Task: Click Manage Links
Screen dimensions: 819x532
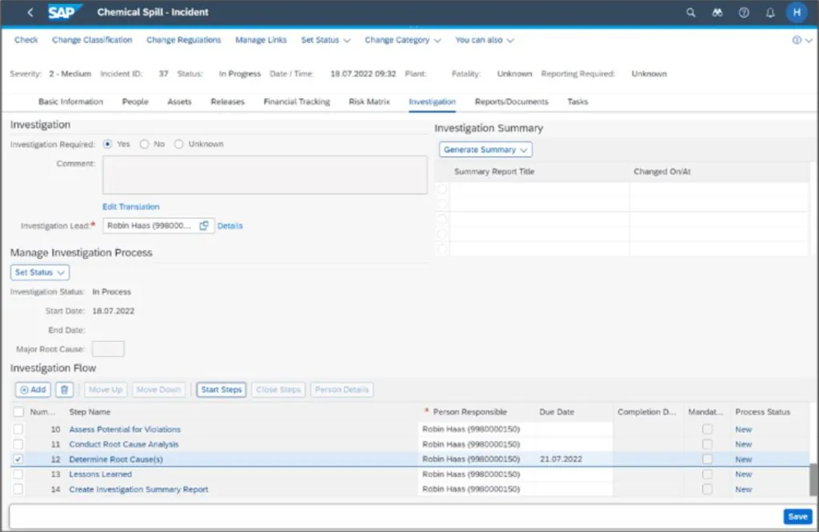Action: coord(261,40)
